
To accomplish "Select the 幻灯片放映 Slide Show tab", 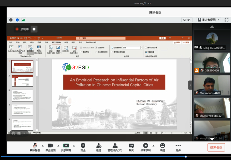I will click(x=56, y=42).
